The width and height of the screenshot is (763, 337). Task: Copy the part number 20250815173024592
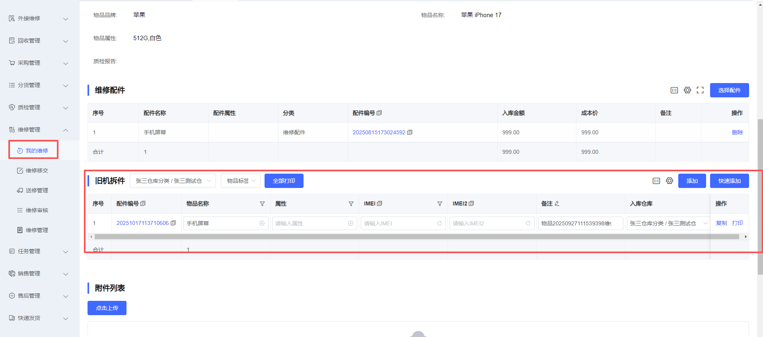point(410,132)
